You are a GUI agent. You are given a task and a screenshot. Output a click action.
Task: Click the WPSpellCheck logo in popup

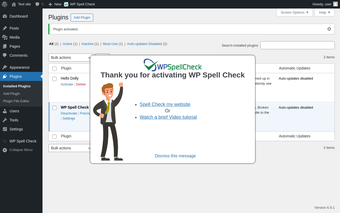click(173, 65)
